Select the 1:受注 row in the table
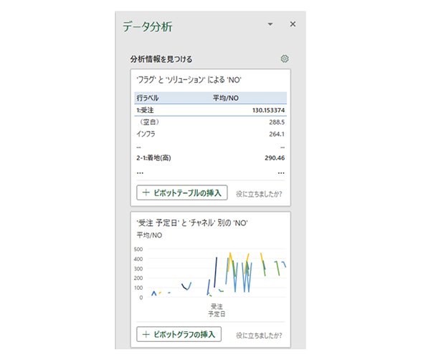Screen dimensions: 423x362 coord(210,110)
